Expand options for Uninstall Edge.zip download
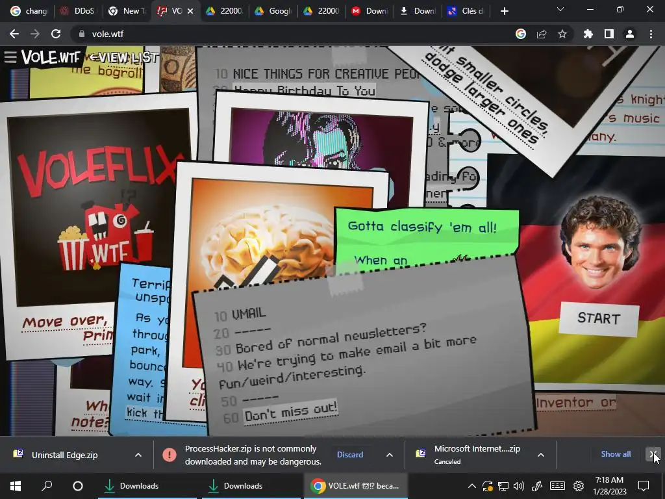Screen dimensions: 665x499 click(138, 455)
